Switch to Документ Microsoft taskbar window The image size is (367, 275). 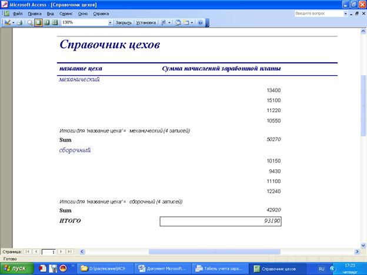coord(163,269)
